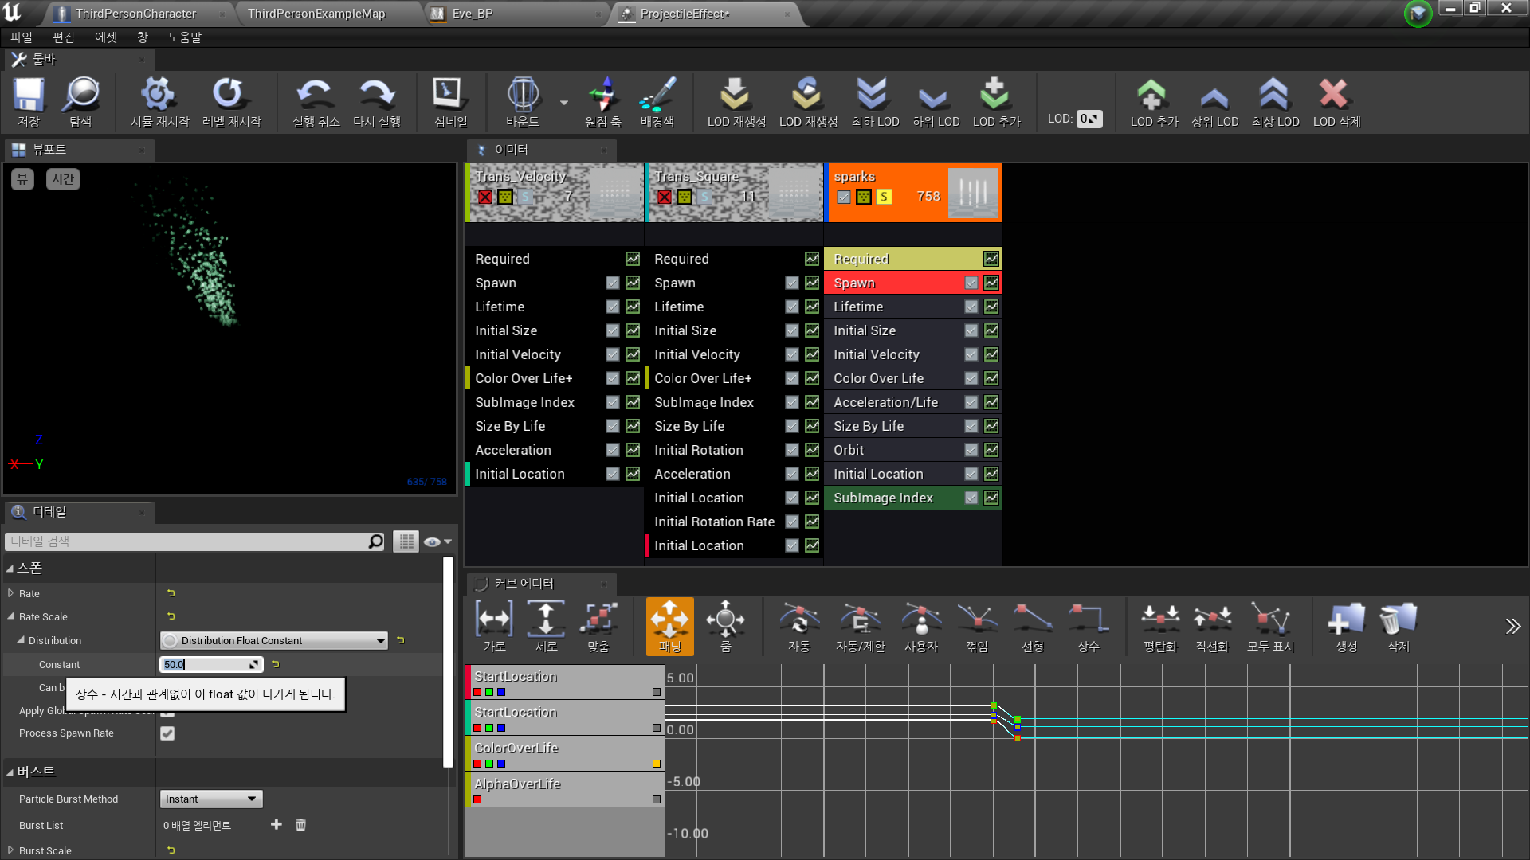
Task: Open the Distribution Float Constant dropdown
Action: point(273,640)
